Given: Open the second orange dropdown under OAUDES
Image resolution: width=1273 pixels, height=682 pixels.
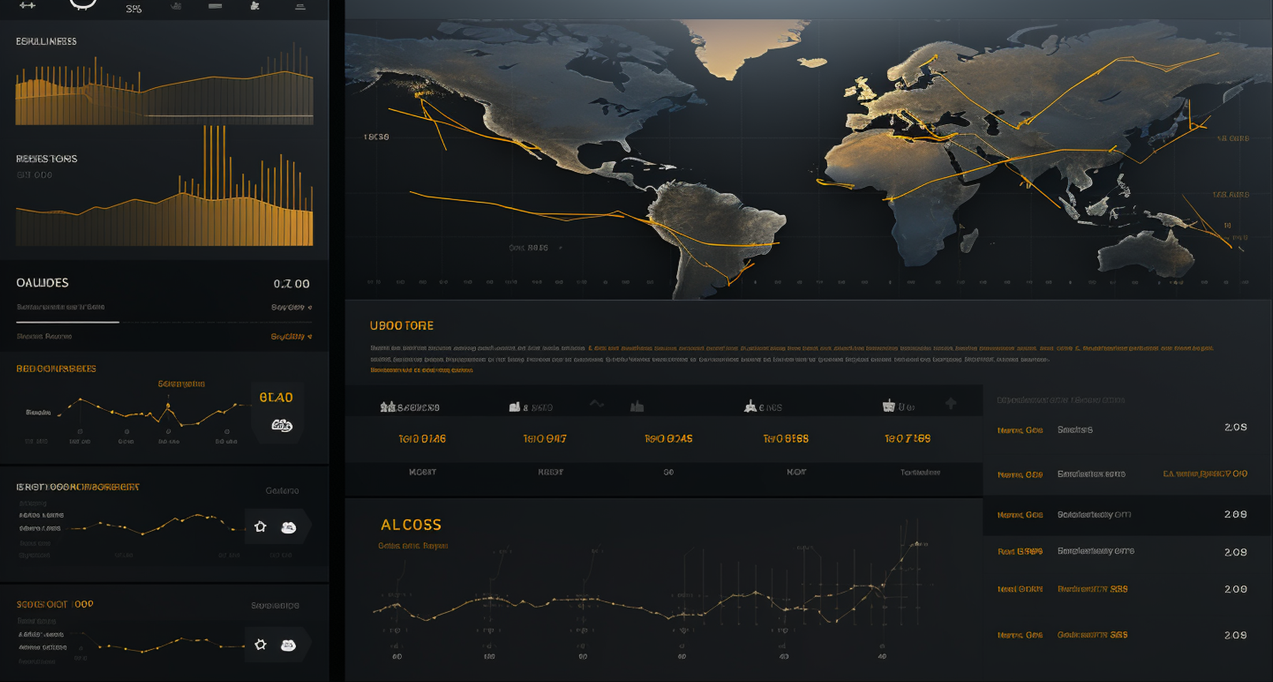Looking at the screenshot, I should [291, 336].
